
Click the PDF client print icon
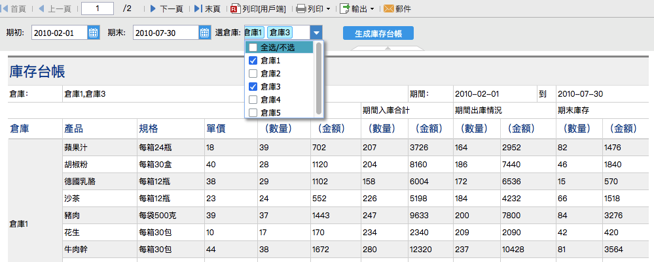click(x=235, y=9)
